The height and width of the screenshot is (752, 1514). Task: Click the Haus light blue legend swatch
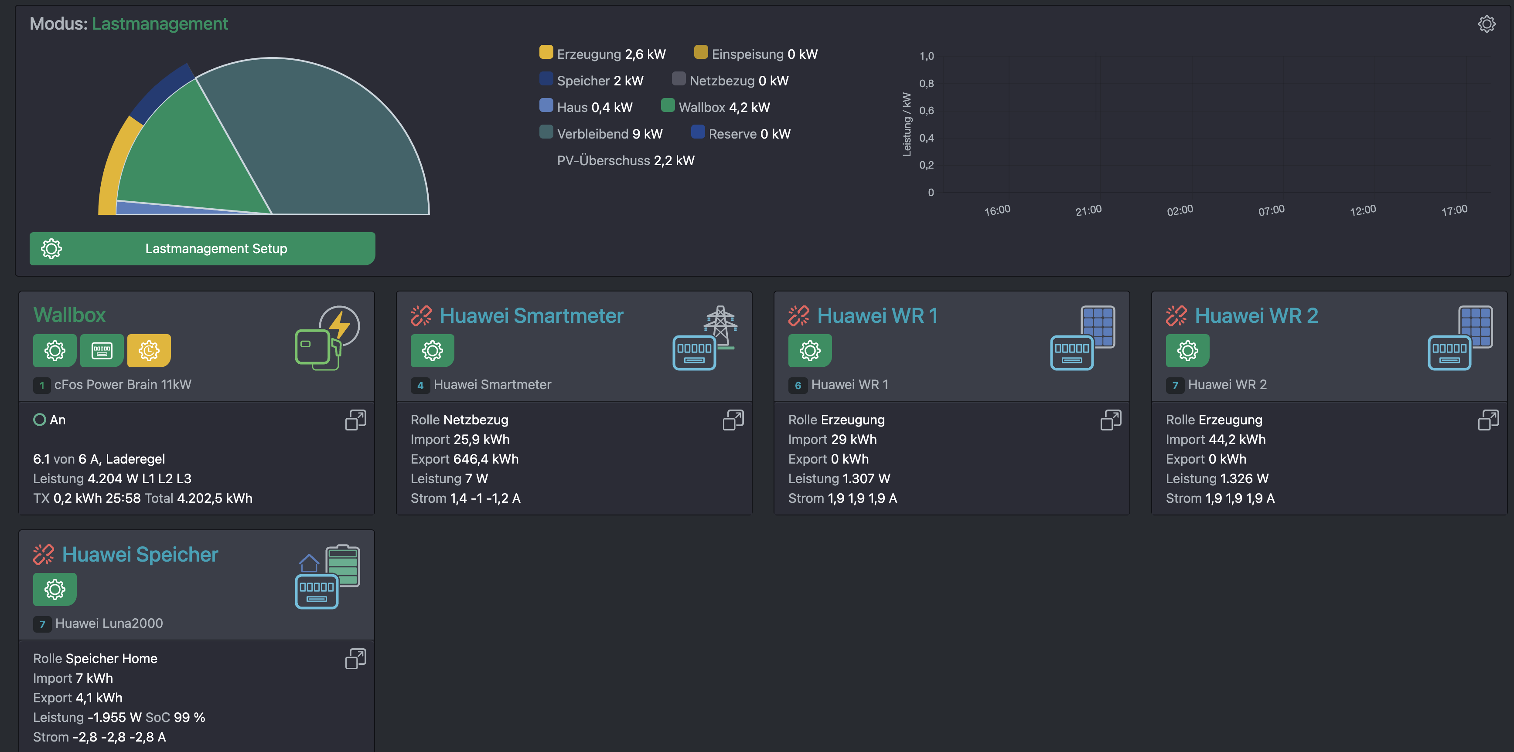click(546, 105)
